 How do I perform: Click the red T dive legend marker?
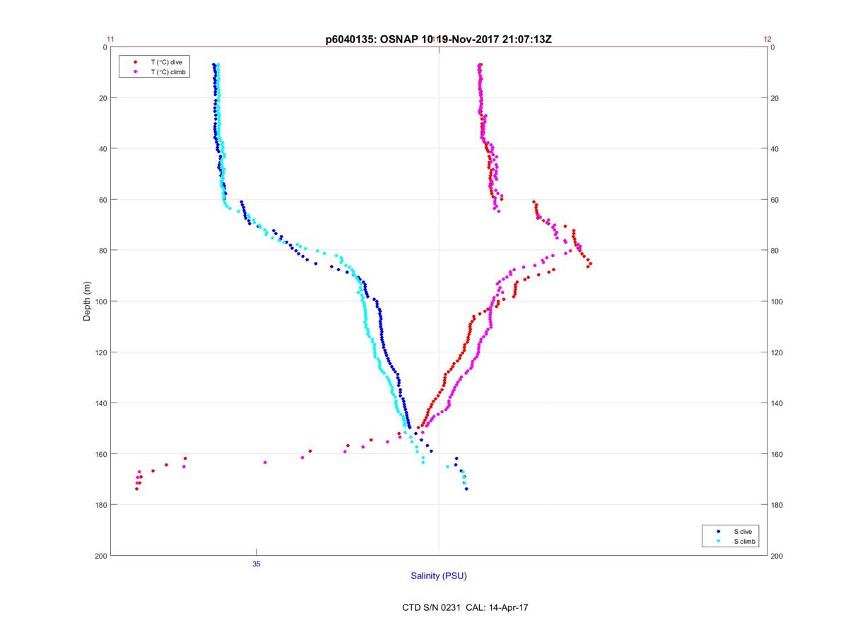point(135,62)
